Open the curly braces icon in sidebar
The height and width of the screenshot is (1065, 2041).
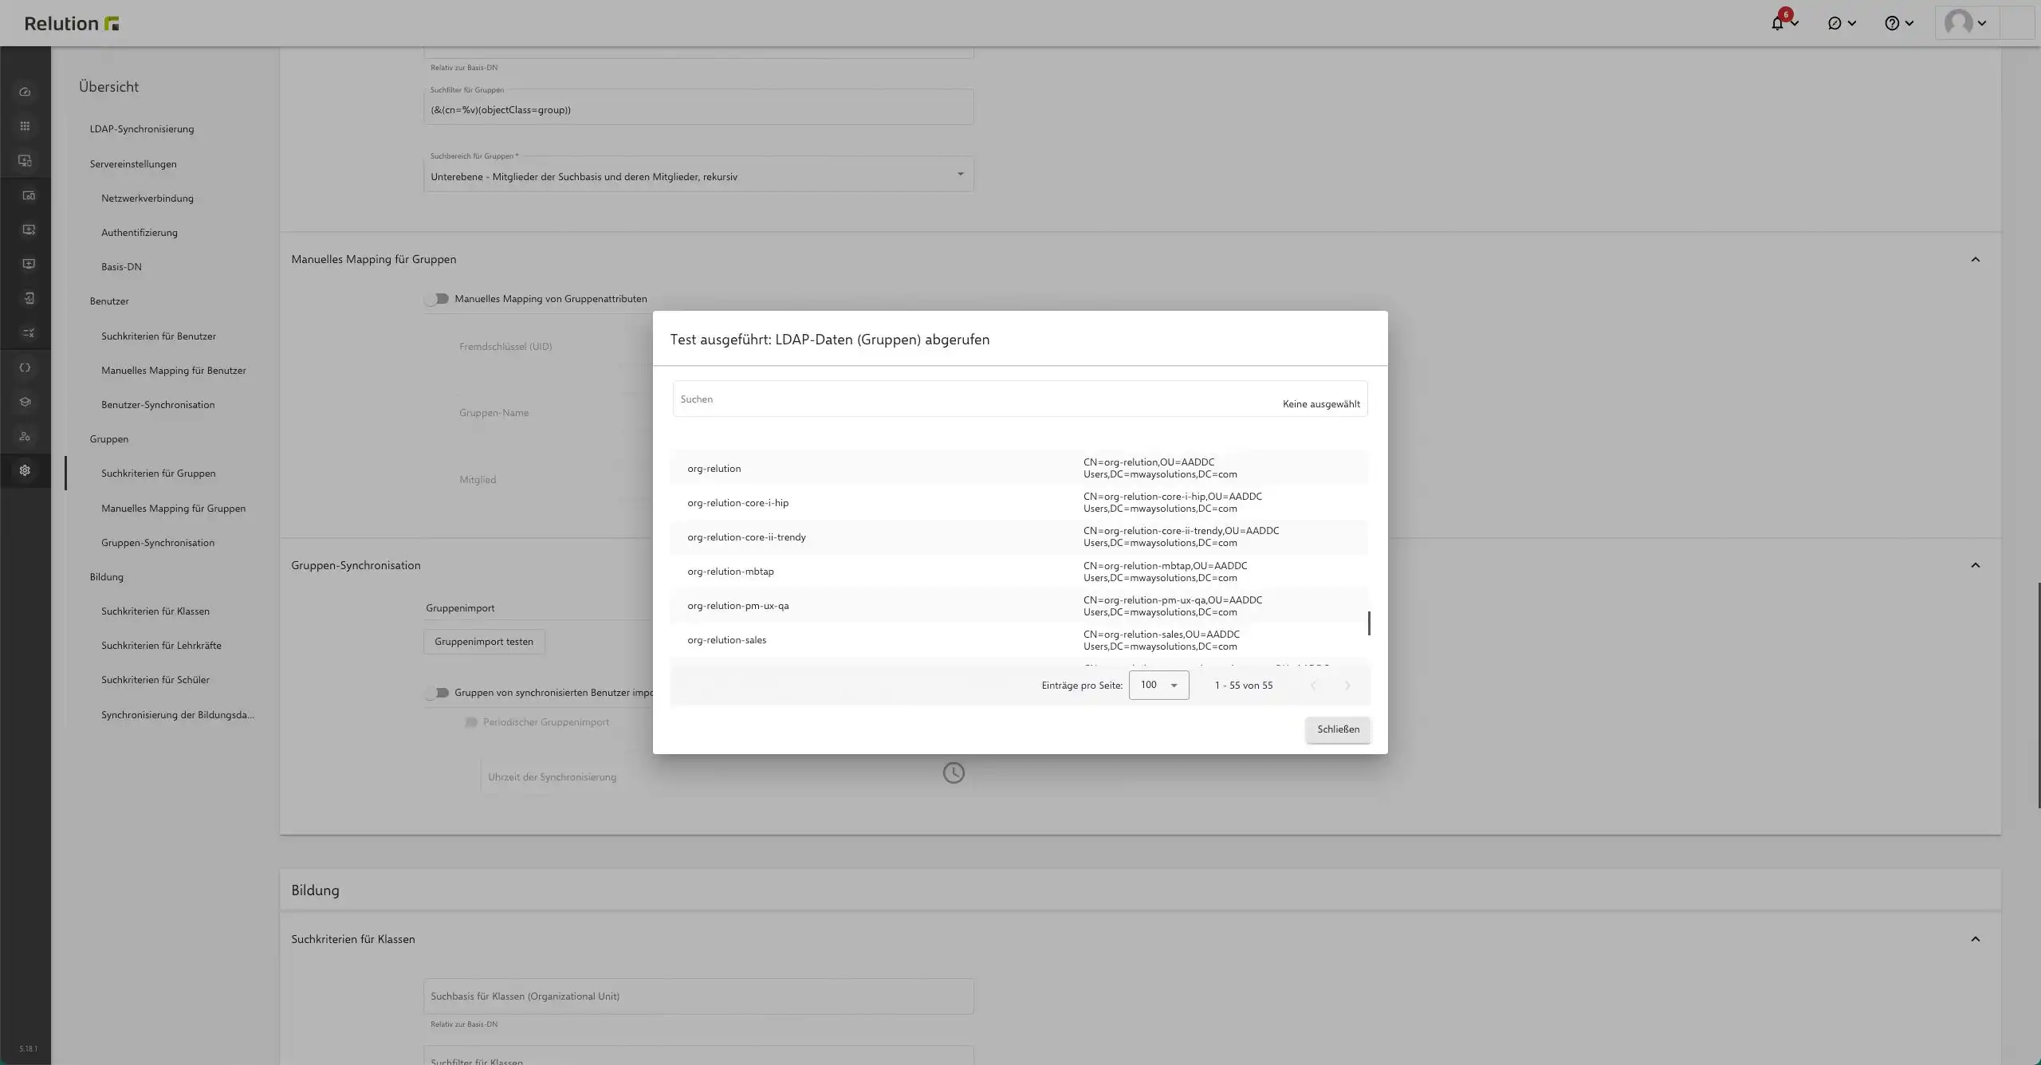(x=25, y=367)
